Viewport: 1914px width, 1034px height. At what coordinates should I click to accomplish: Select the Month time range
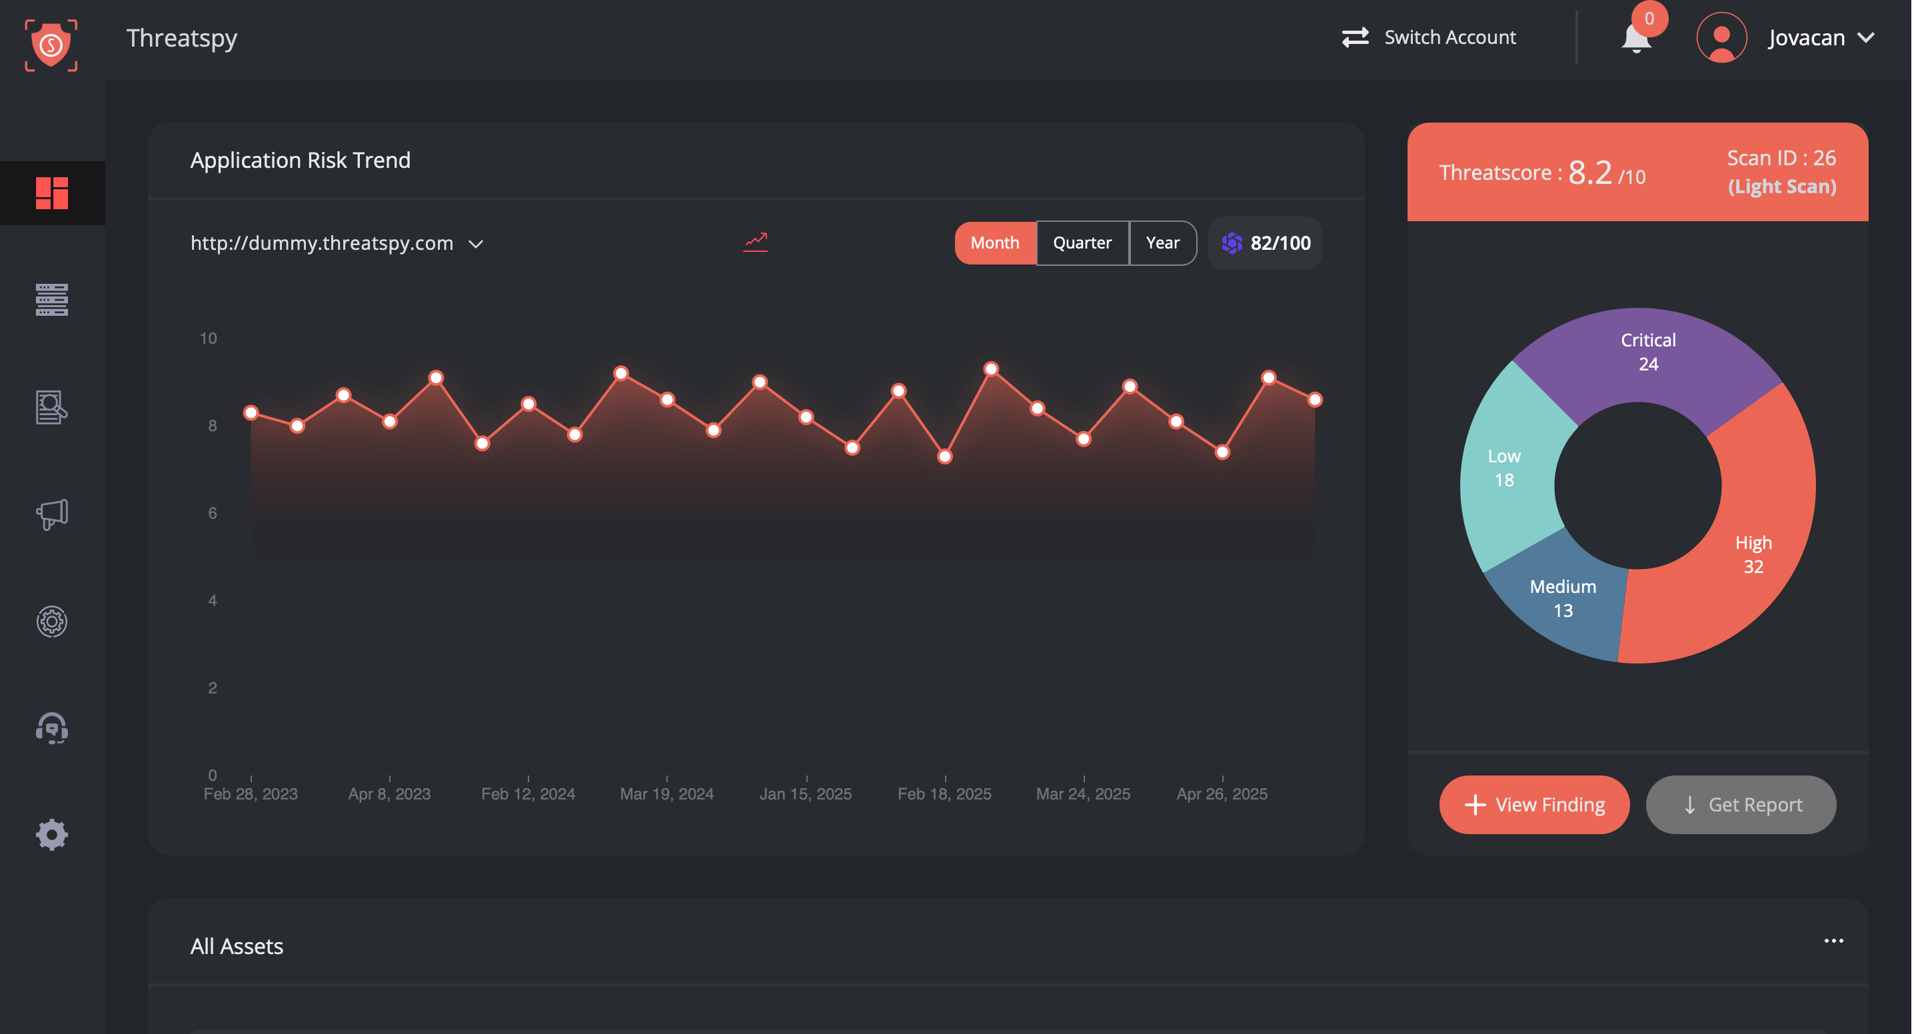pos(995,243)
